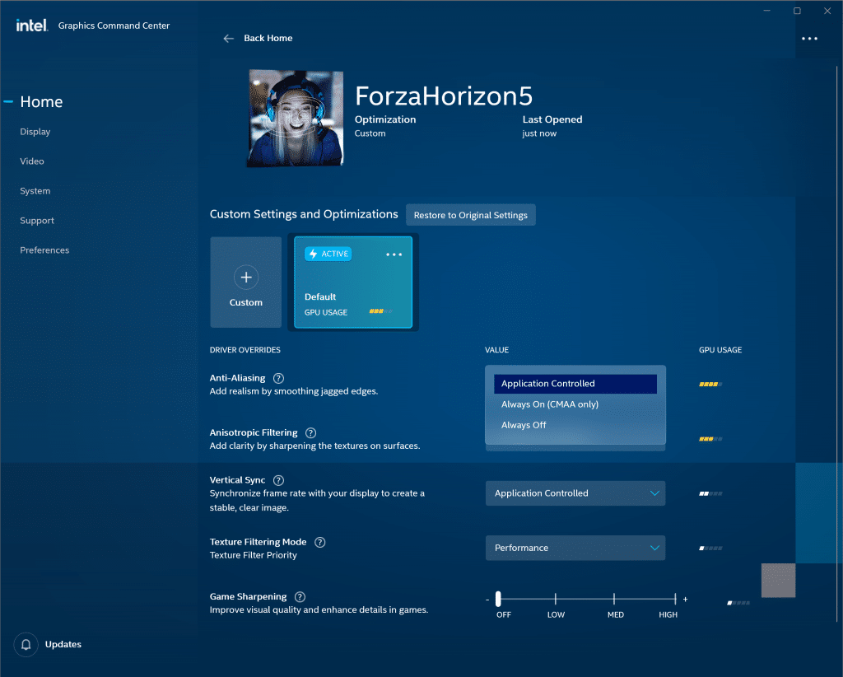Click the Game Sharpening help icon
This screenshot has width=843, height=677.
click(300, 597)
